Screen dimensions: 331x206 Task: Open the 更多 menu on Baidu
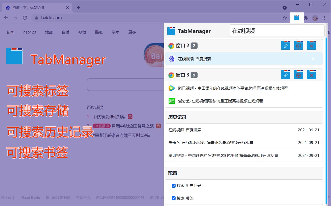[132, 32]
